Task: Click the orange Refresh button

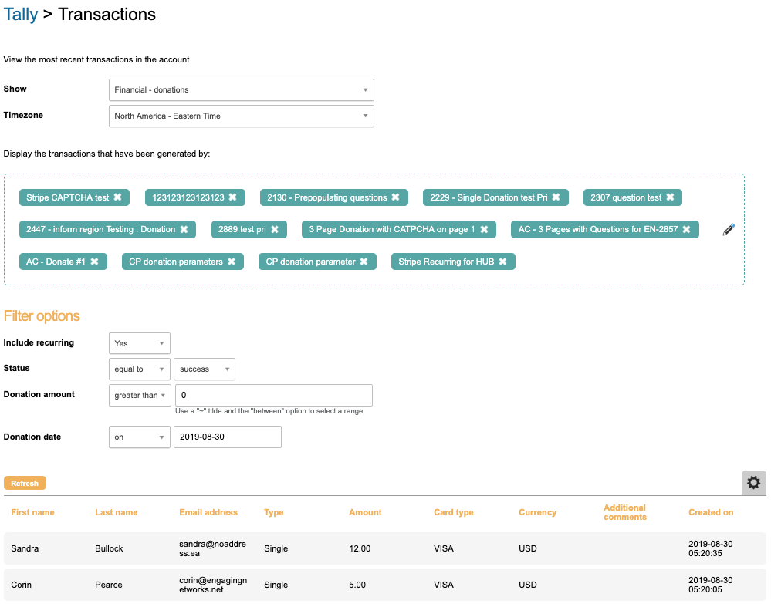Action: click(25, 484)
